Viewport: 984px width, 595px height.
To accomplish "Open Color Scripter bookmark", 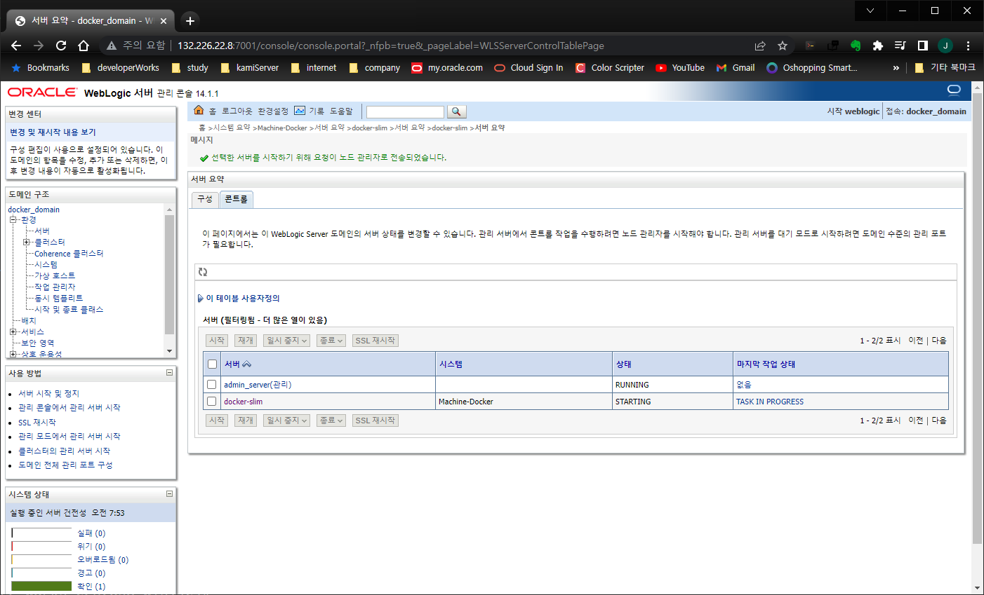I will click(x=609, y=68).
